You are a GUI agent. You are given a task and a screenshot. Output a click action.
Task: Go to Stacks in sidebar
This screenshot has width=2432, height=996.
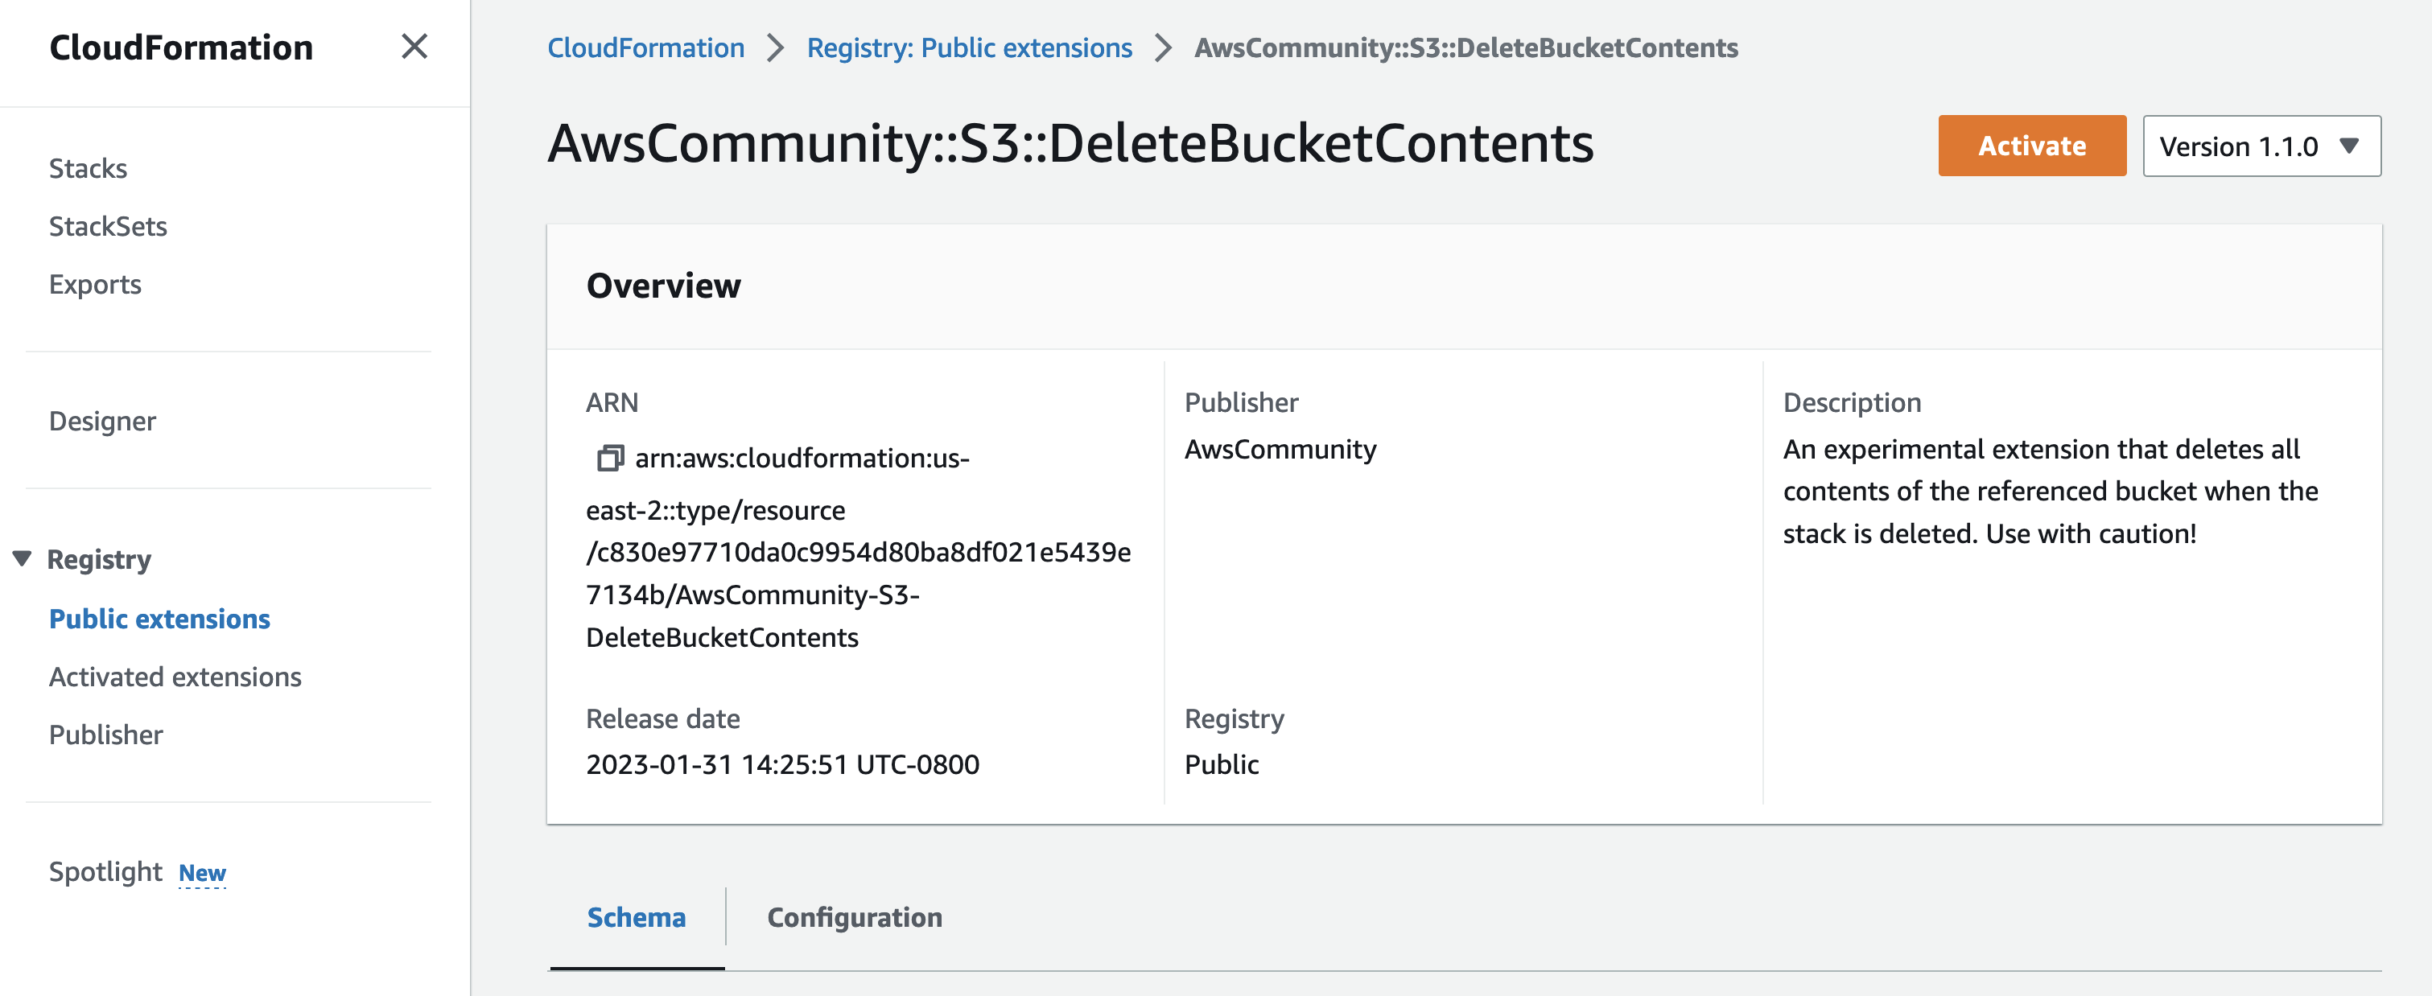[88, 168]
